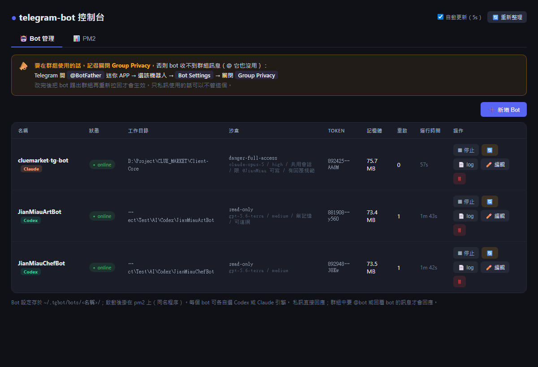Restart JianMiauChefBot via refresh icon

(x=490, y=253)
